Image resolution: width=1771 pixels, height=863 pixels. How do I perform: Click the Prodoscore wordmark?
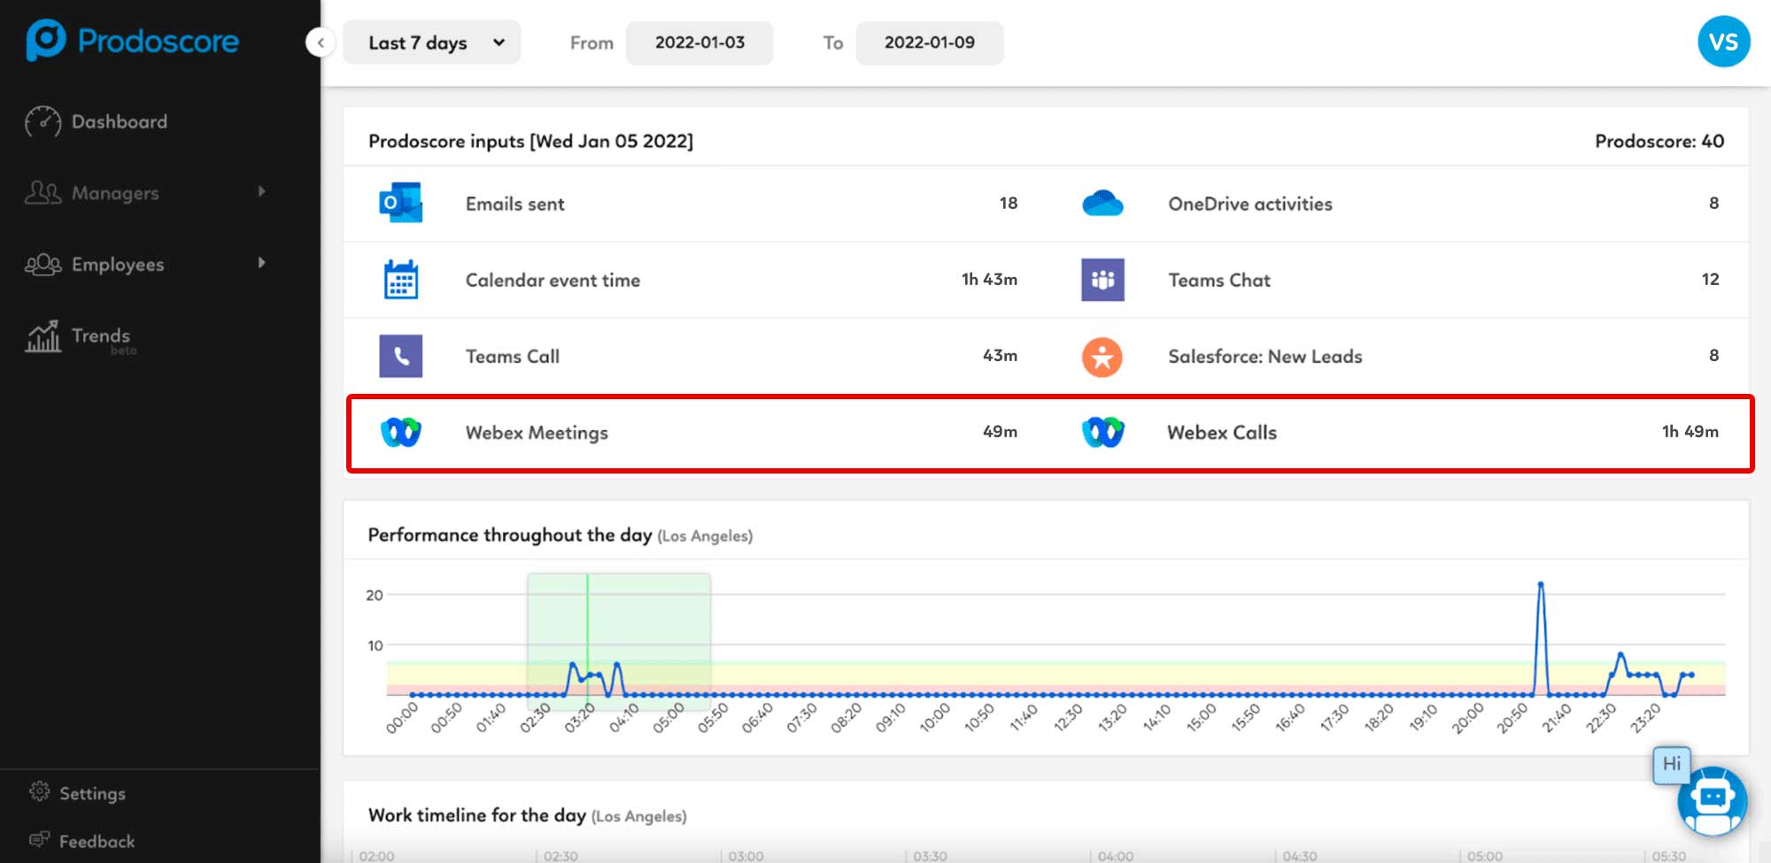pos(159,41)
